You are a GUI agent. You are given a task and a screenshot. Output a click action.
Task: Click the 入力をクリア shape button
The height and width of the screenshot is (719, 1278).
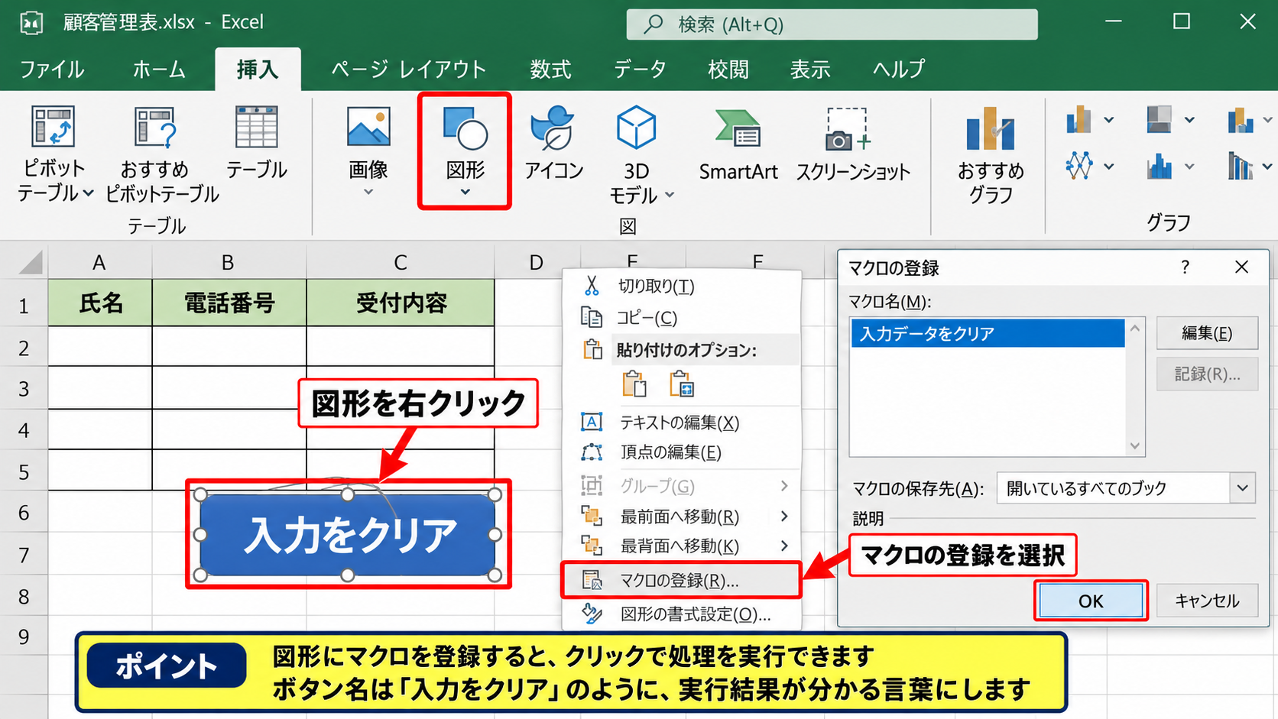[348, 535]
